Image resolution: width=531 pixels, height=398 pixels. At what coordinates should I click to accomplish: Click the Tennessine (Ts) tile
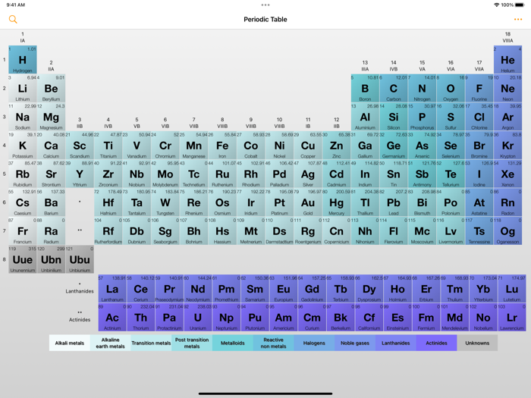point(479,230)
